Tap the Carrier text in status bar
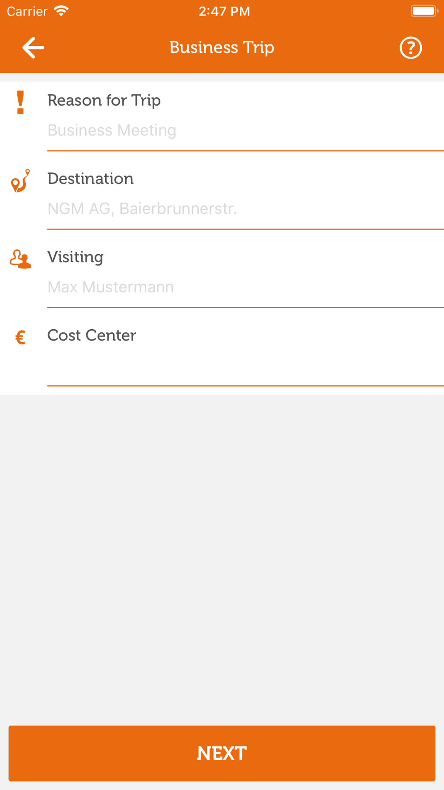This screenshot has width=444, height=790. [27, 11]
